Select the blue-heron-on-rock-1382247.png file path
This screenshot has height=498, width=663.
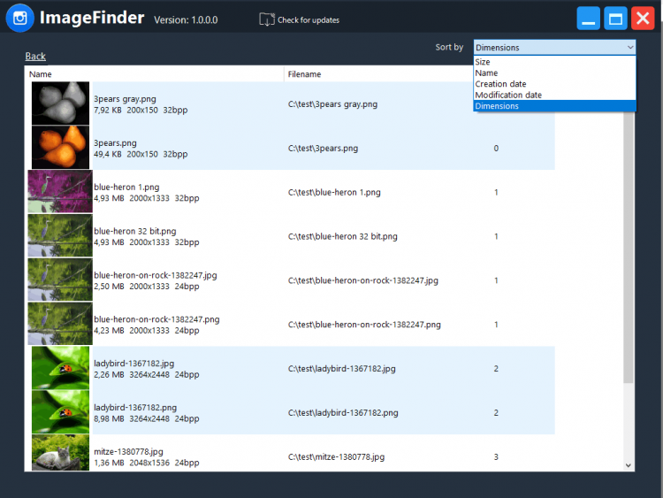tap(364, 325)
